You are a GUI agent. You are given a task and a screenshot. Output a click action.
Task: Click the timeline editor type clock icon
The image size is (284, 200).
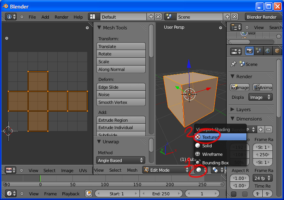(x=11, y=193)
